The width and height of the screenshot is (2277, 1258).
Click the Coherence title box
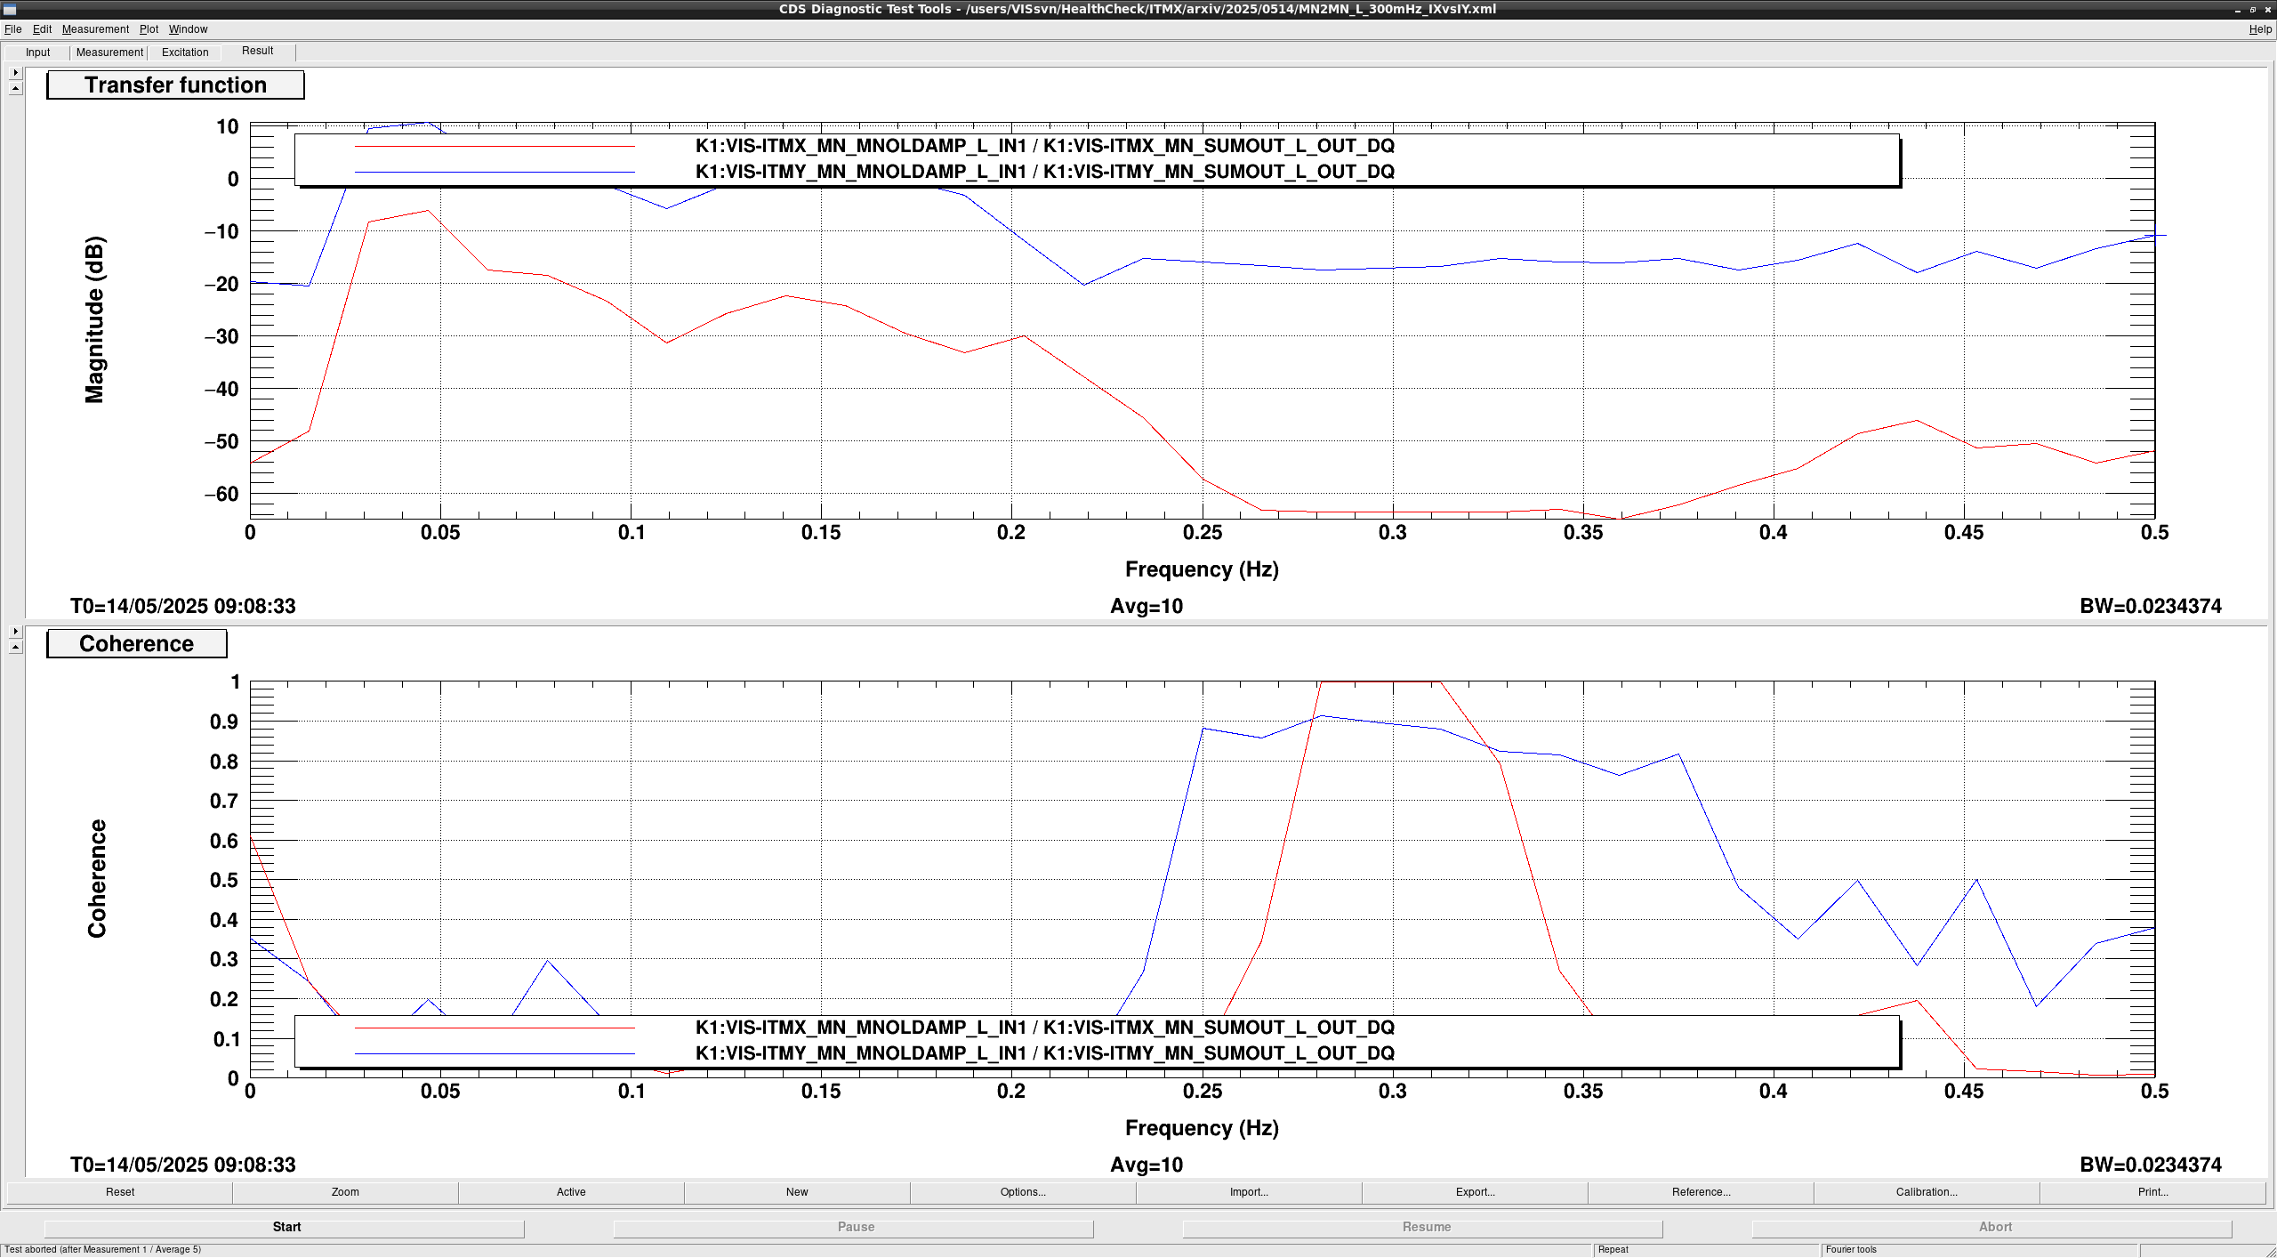click(x=136, y=644)
